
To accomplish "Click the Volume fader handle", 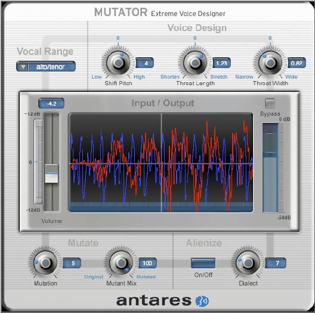I will tap(51, 173).
